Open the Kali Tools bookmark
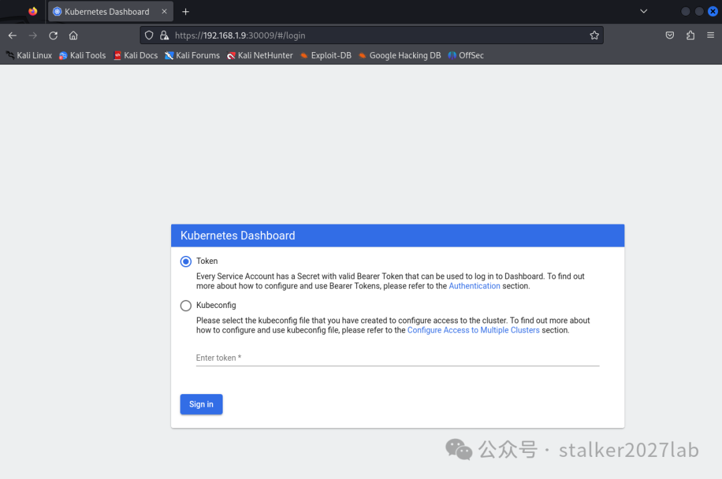Image resolution: width=722 pixels, height=479 pixels. point(82,55)
